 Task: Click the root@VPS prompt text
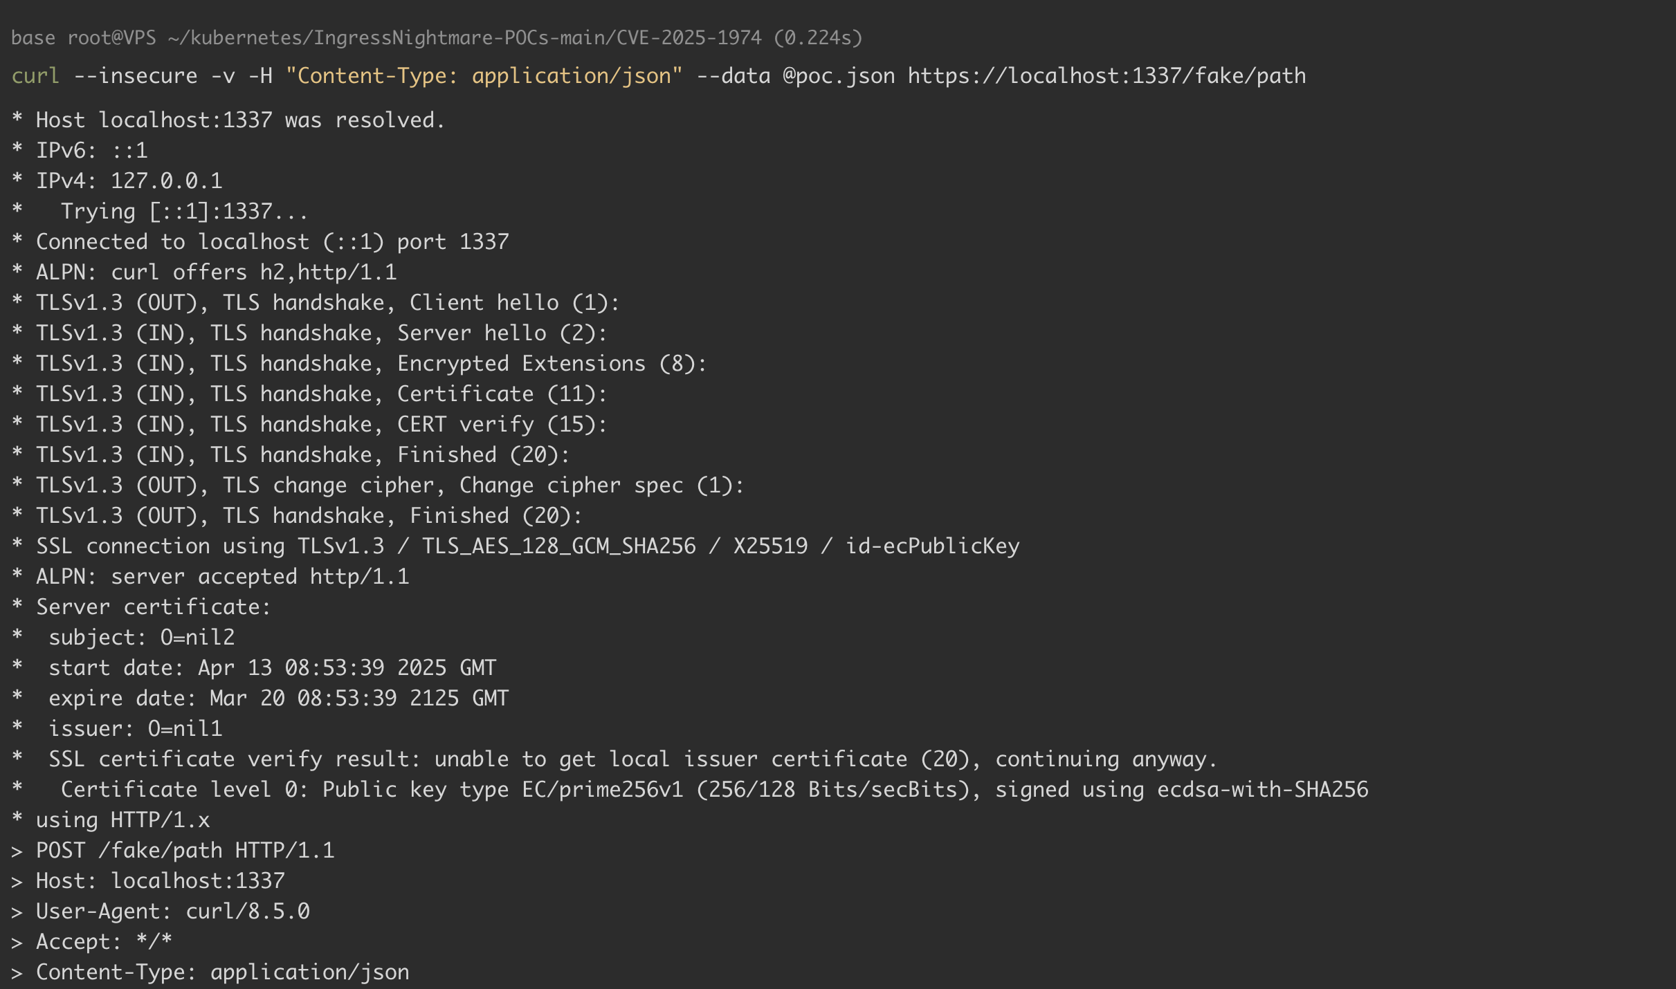pyautogui.click(x=111, y=37)
